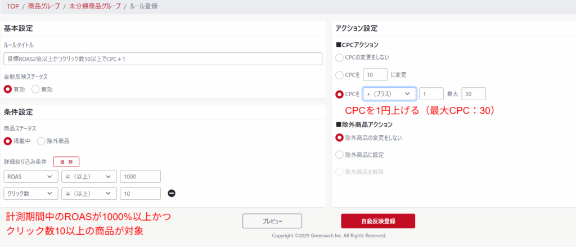
Task: Open comparison operator dropdown beside ROAS
Action: pos(89,177)
